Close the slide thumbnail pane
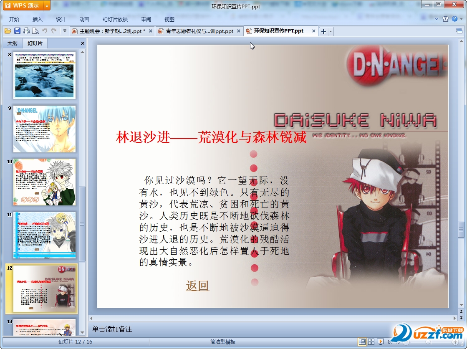467x349 pixels. point(83,43)
